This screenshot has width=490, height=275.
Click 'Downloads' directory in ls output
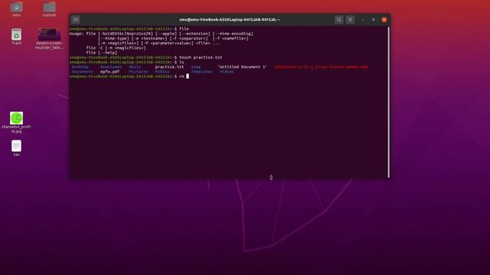(x=111, y=66)
